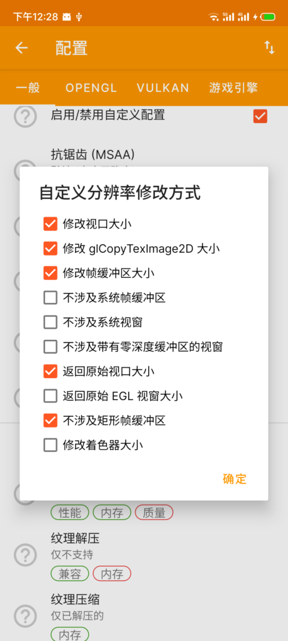Open the import/export arrows icon
Viewport: 288px width, 641px height.
(269, 48)
